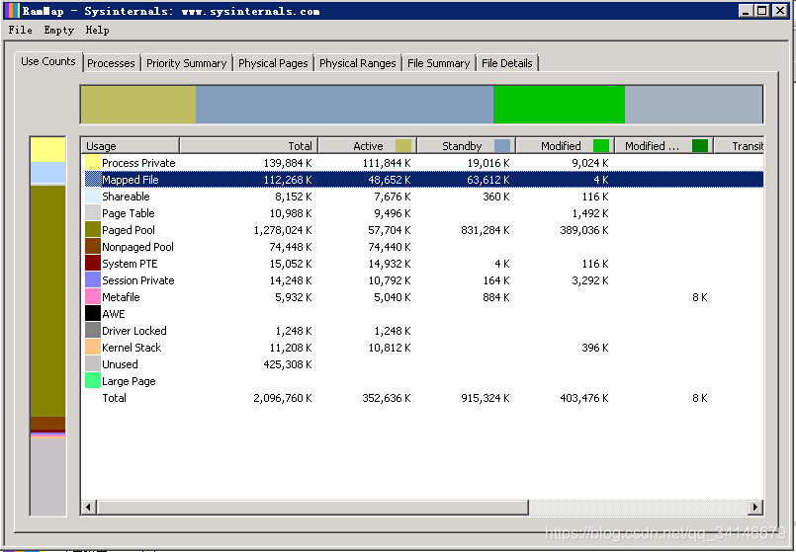Click the Process Private yellow color swatch

92,162
